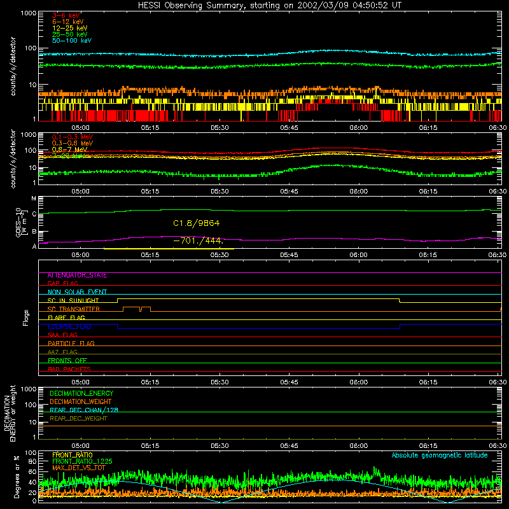Select the green FRONTS_OFF label
Screen dimensions: 509x509
(67, 361)
